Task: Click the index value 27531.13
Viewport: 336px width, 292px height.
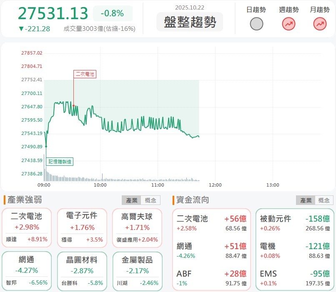Action: (53, 13)
